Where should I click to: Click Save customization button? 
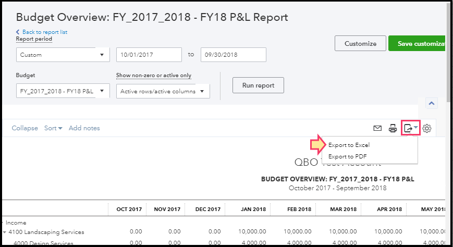[x=417, y=43]
